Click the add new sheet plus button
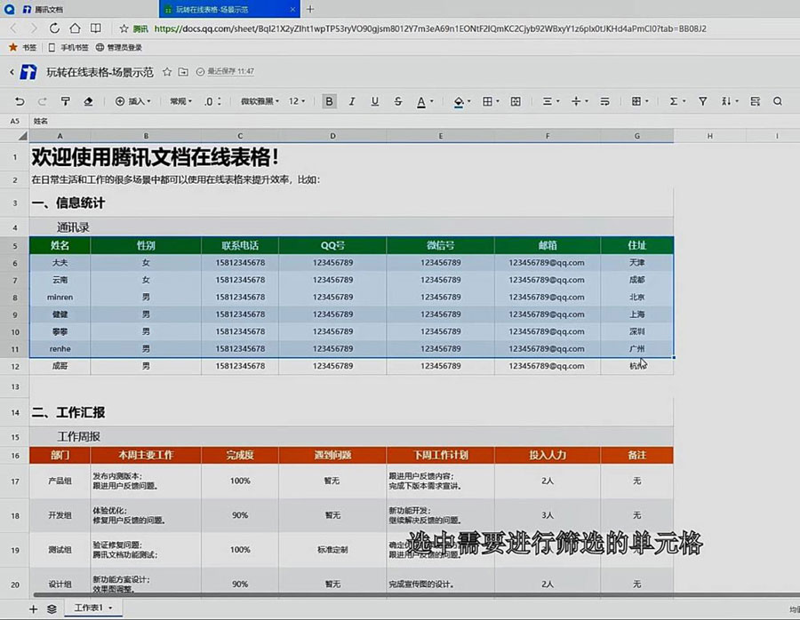The image size is (800, 620). click(x=34, y=608)
